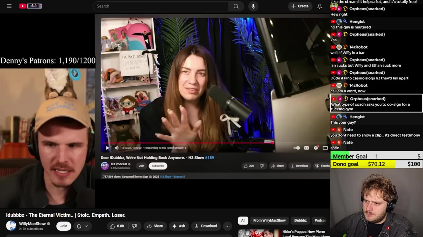Click Thanks on the H3 video
The height and width of the screenshot is (237, 423).
(322, 166)
